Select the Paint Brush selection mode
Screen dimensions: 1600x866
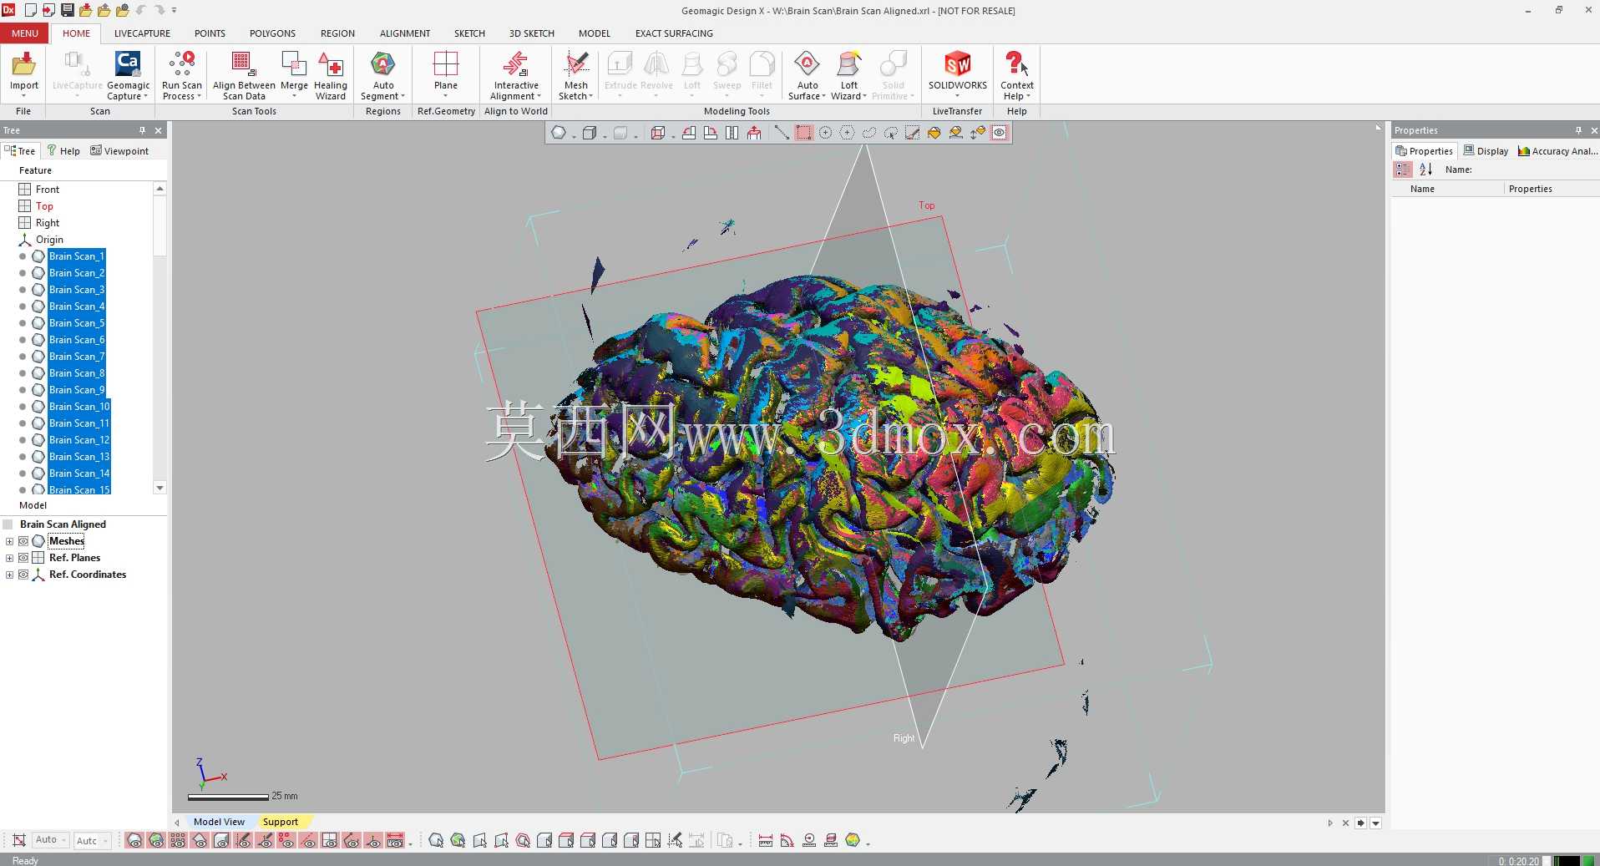pyautogui.click(x=912, y=133)
